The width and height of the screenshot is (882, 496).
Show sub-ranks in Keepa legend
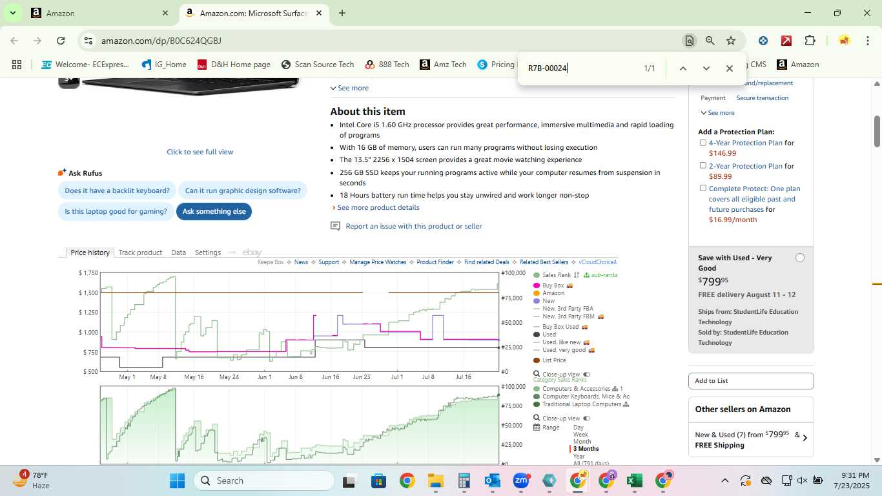coord(600,275)
